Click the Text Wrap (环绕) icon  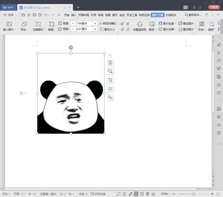pyautogui.click(x=202, y=24)
